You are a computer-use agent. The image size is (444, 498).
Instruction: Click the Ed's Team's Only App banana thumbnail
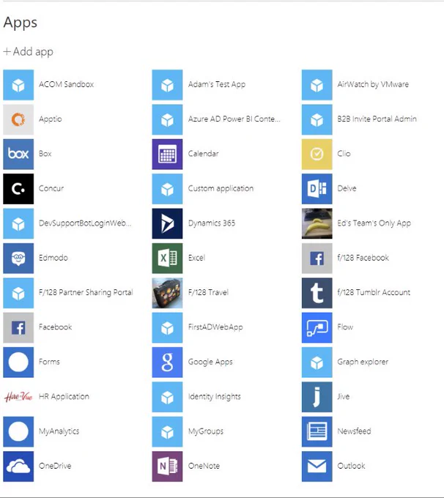317,223
